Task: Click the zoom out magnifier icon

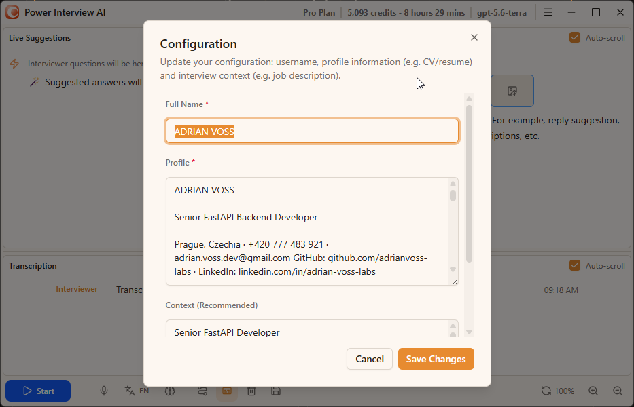Action: [618, 391]
